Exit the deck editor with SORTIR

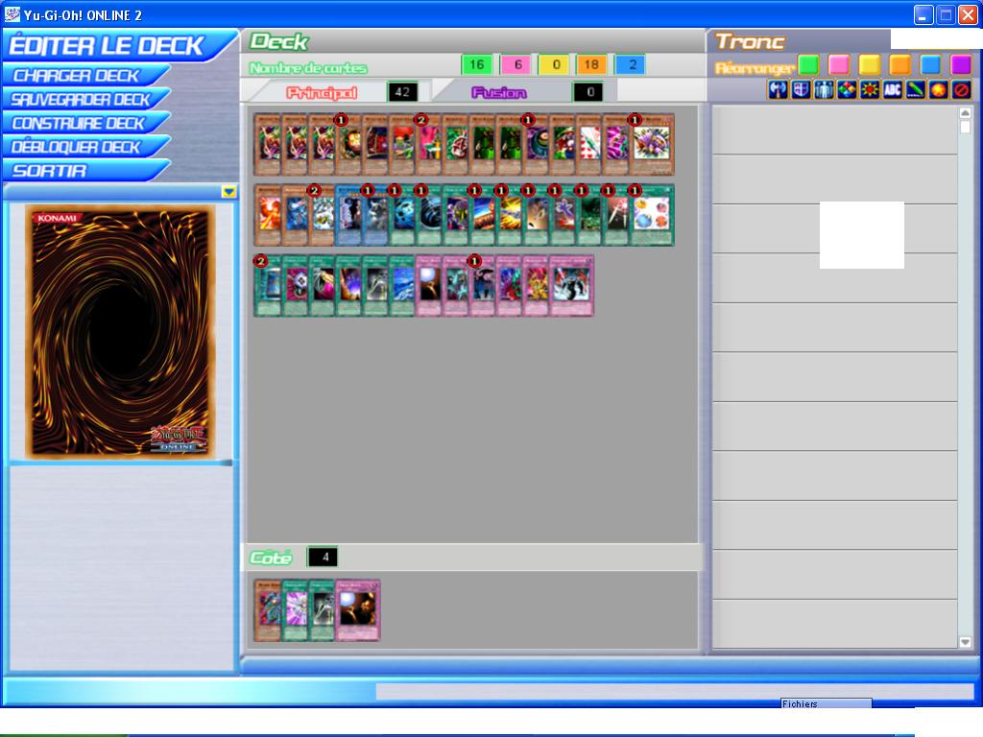[84, 171]
